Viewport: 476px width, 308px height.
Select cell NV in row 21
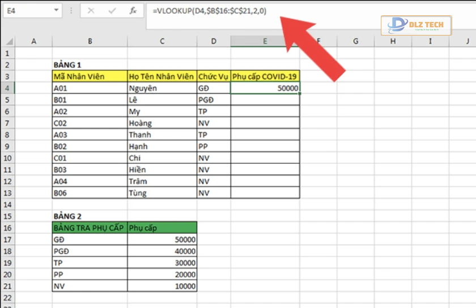pyautogui.click(x=90, y=286)
